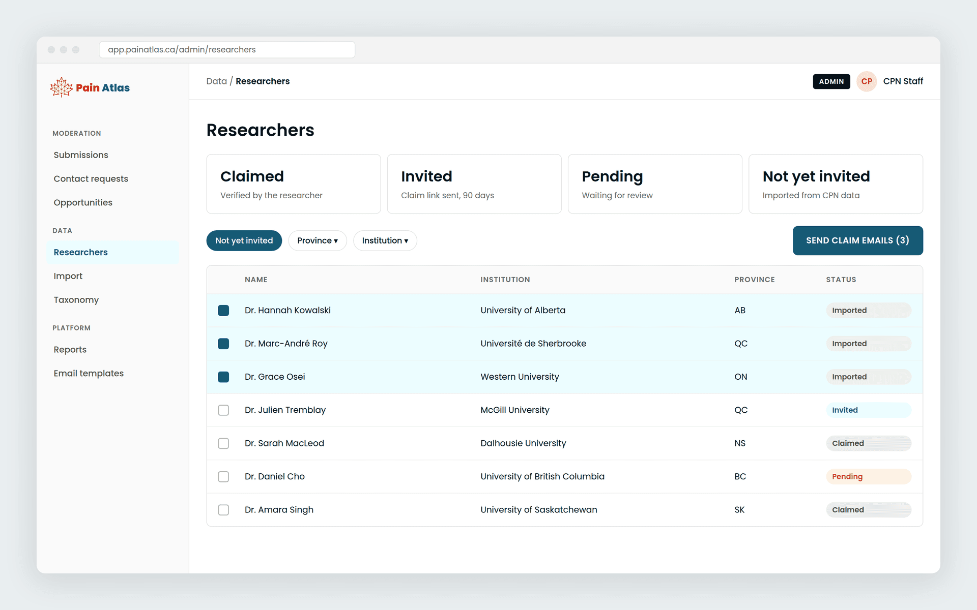
Task: Tick the checkbox for Dr. Daniel Cho
Action: point(223,476)
